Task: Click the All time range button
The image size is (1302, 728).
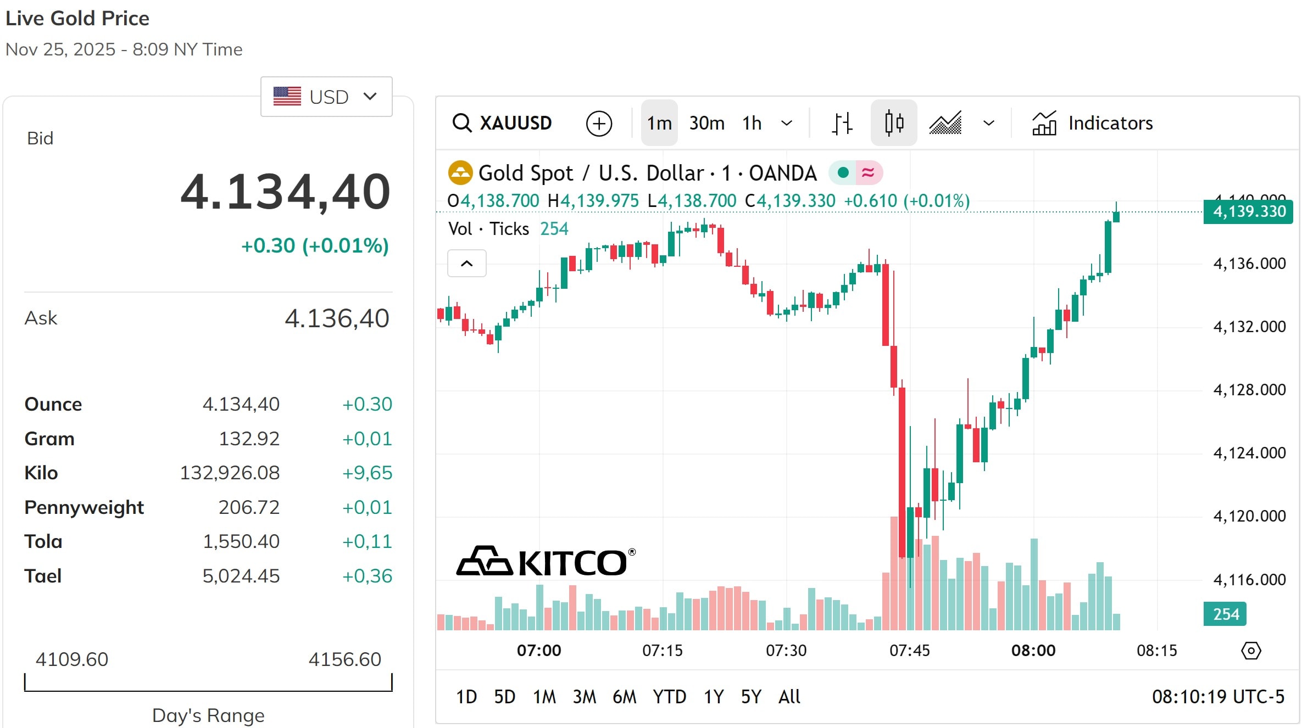Action: coord(789,696)
